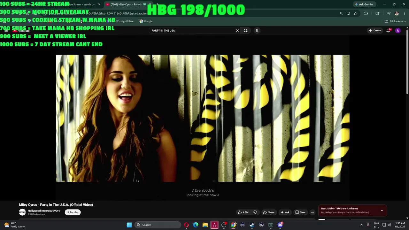Open Chrome extensions puzzle icon
This screenshot has height=230, width=409.
point(366,13)
